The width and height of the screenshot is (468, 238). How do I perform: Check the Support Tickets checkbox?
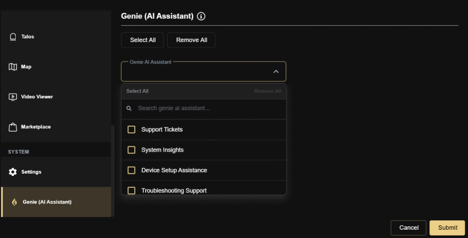tap(131, 129)
